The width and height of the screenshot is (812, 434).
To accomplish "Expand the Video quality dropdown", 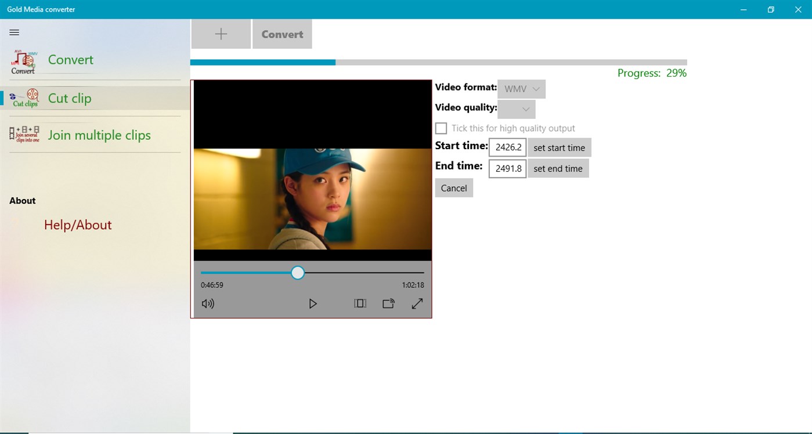I will click(516, 108).
